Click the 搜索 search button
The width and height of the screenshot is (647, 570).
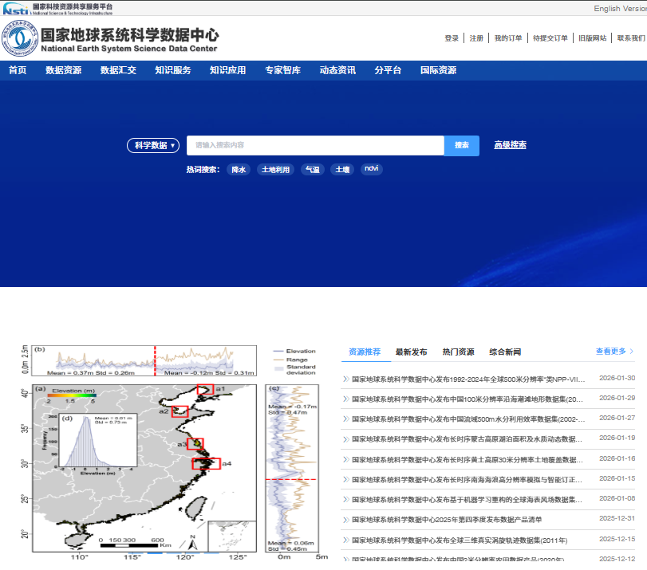(461, 145)
